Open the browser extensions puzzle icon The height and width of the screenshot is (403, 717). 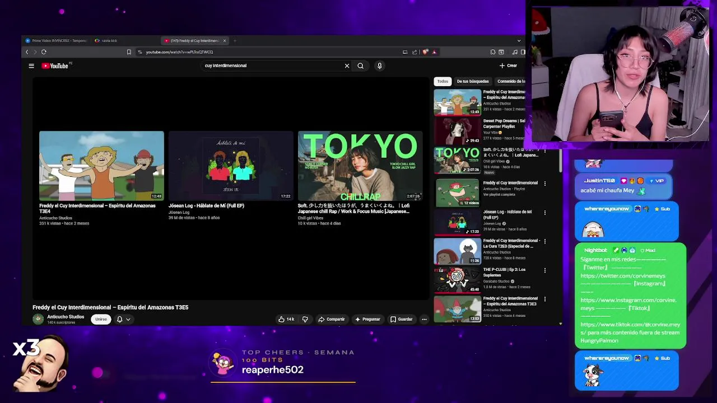coord(493,52)
